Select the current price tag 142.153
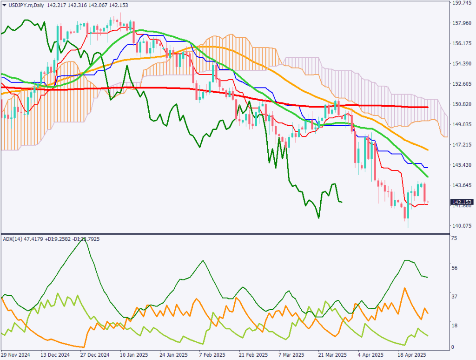 tap(462, 202)
